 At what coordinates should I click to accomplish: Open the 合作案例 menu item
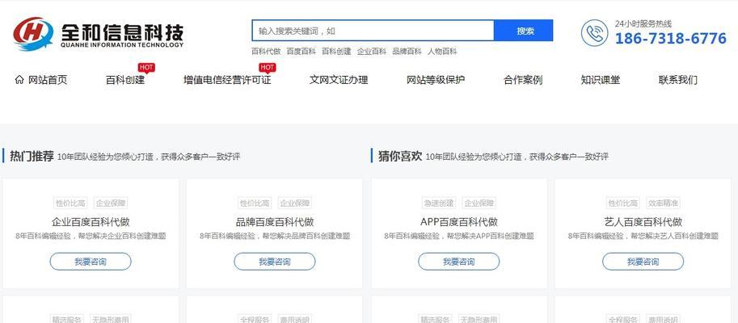pyautogui.click(x=523, y=80)
